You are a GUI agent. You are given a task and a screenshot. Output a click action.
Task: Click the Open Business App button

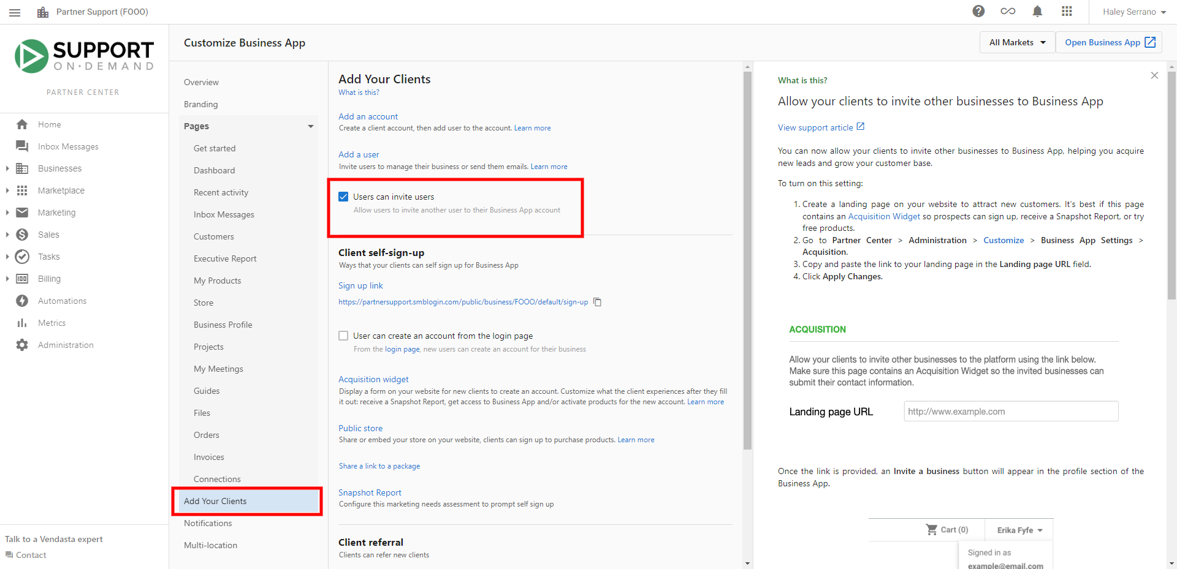click(1110, 42)
